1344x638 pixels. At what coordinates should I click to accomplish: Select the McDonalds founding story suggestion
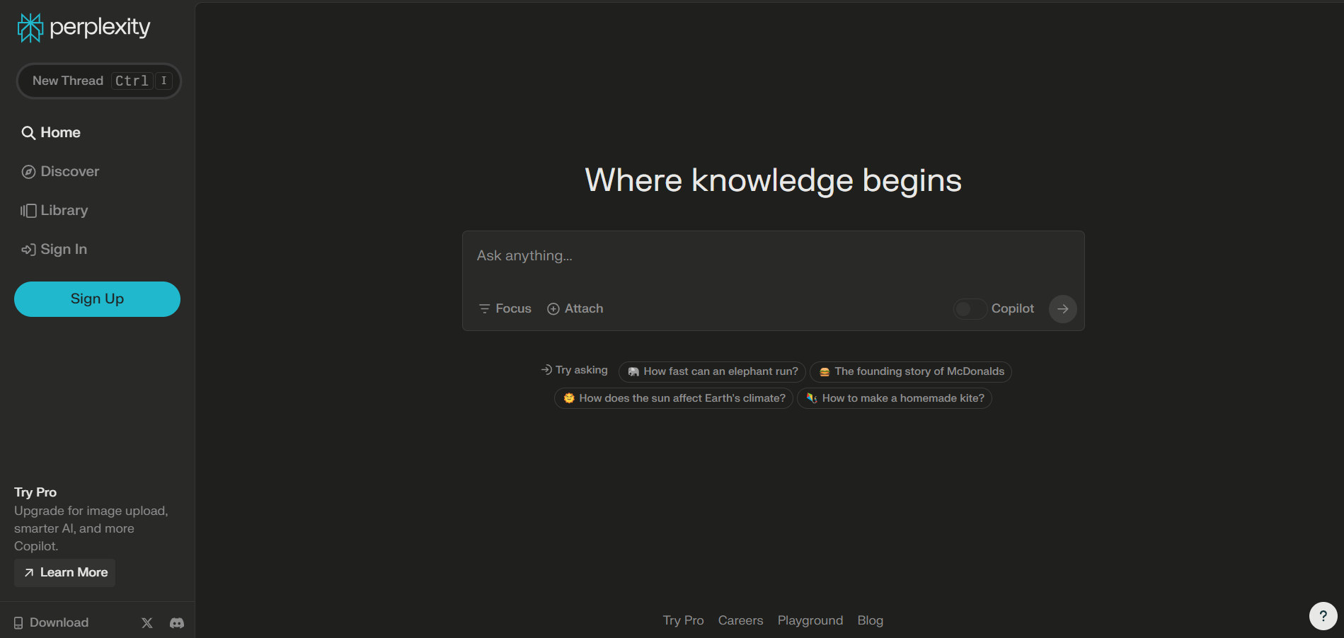(x=910, y=371)
